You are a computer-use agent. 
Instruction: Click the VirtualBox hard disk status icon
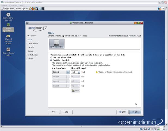(x=141, y=129)
